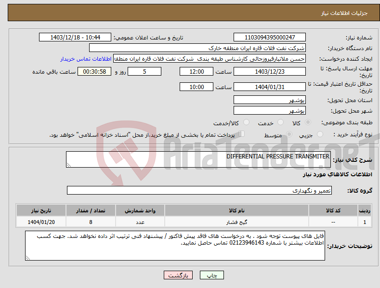Select the کالا/خدمت radio button
The width and height of the screenshot is (380, 288).
coord(246,122)
